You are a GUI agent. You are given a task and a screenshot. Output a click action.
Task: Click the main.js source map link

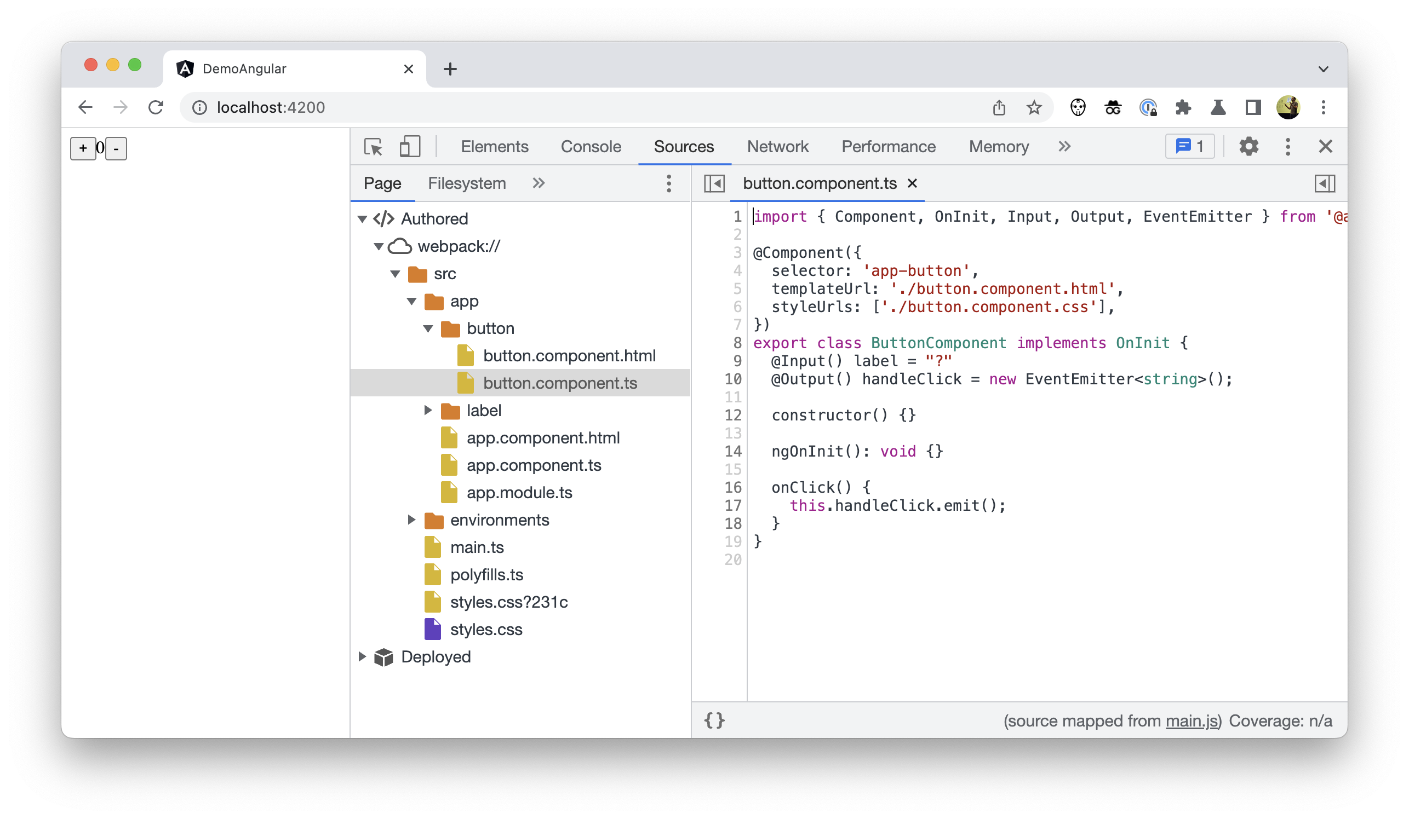point(1194,720)
